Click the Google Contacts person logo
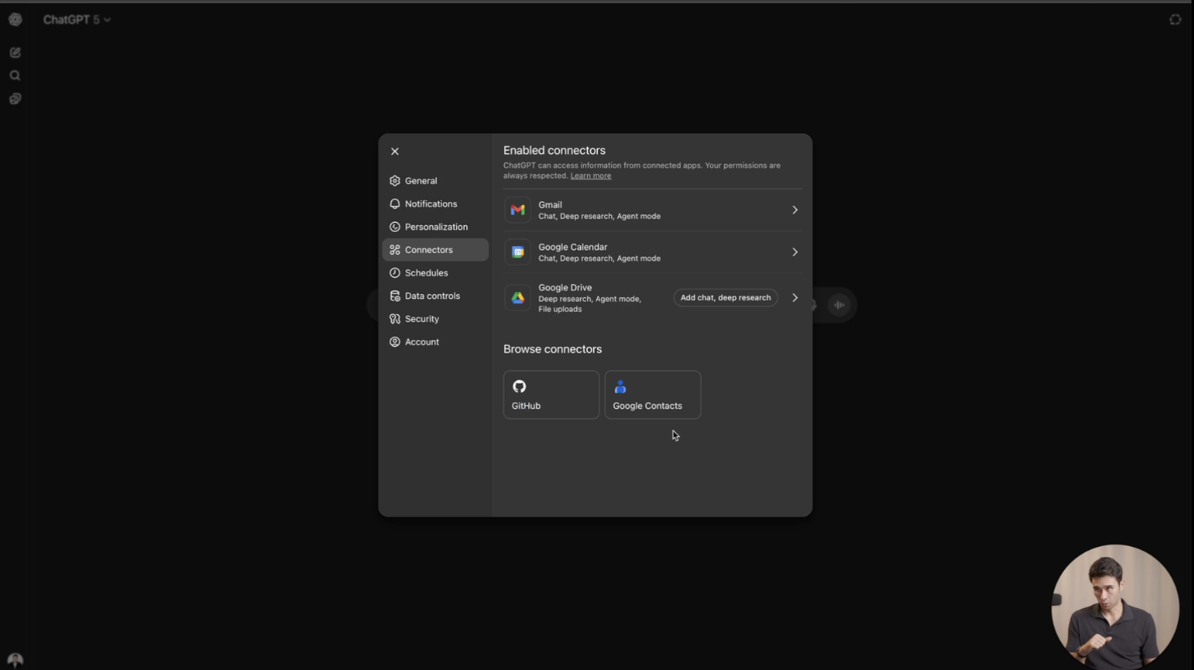 [620, 386]
